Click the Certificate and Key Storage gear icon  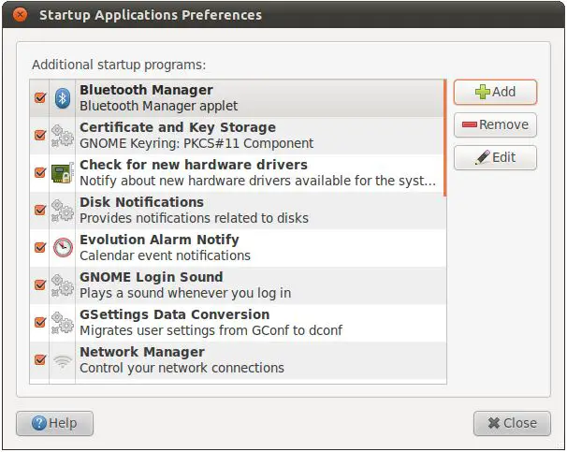[62, 135]
